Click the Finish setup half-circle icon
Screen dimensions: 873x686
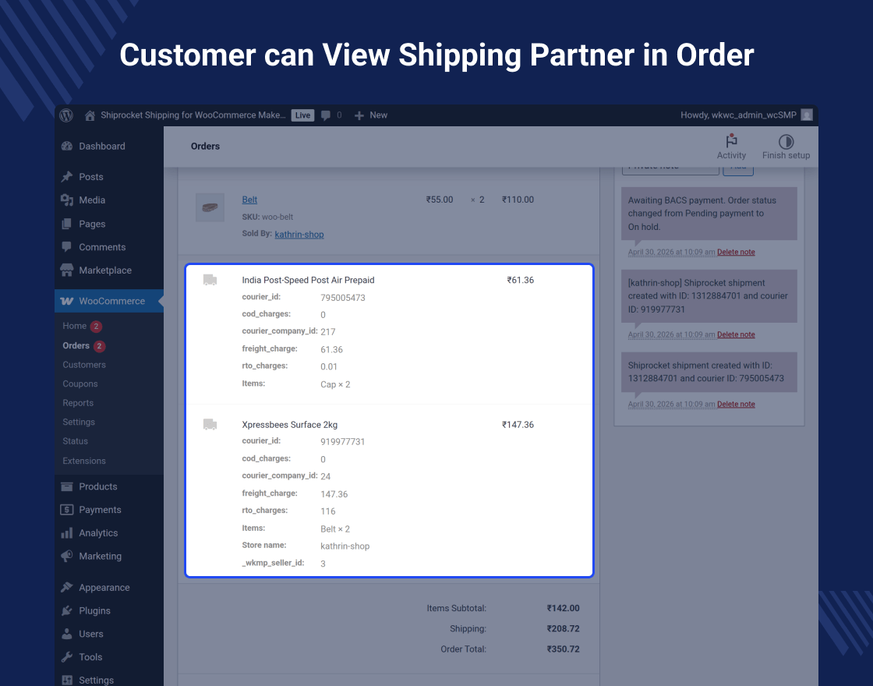pos(786,141)
